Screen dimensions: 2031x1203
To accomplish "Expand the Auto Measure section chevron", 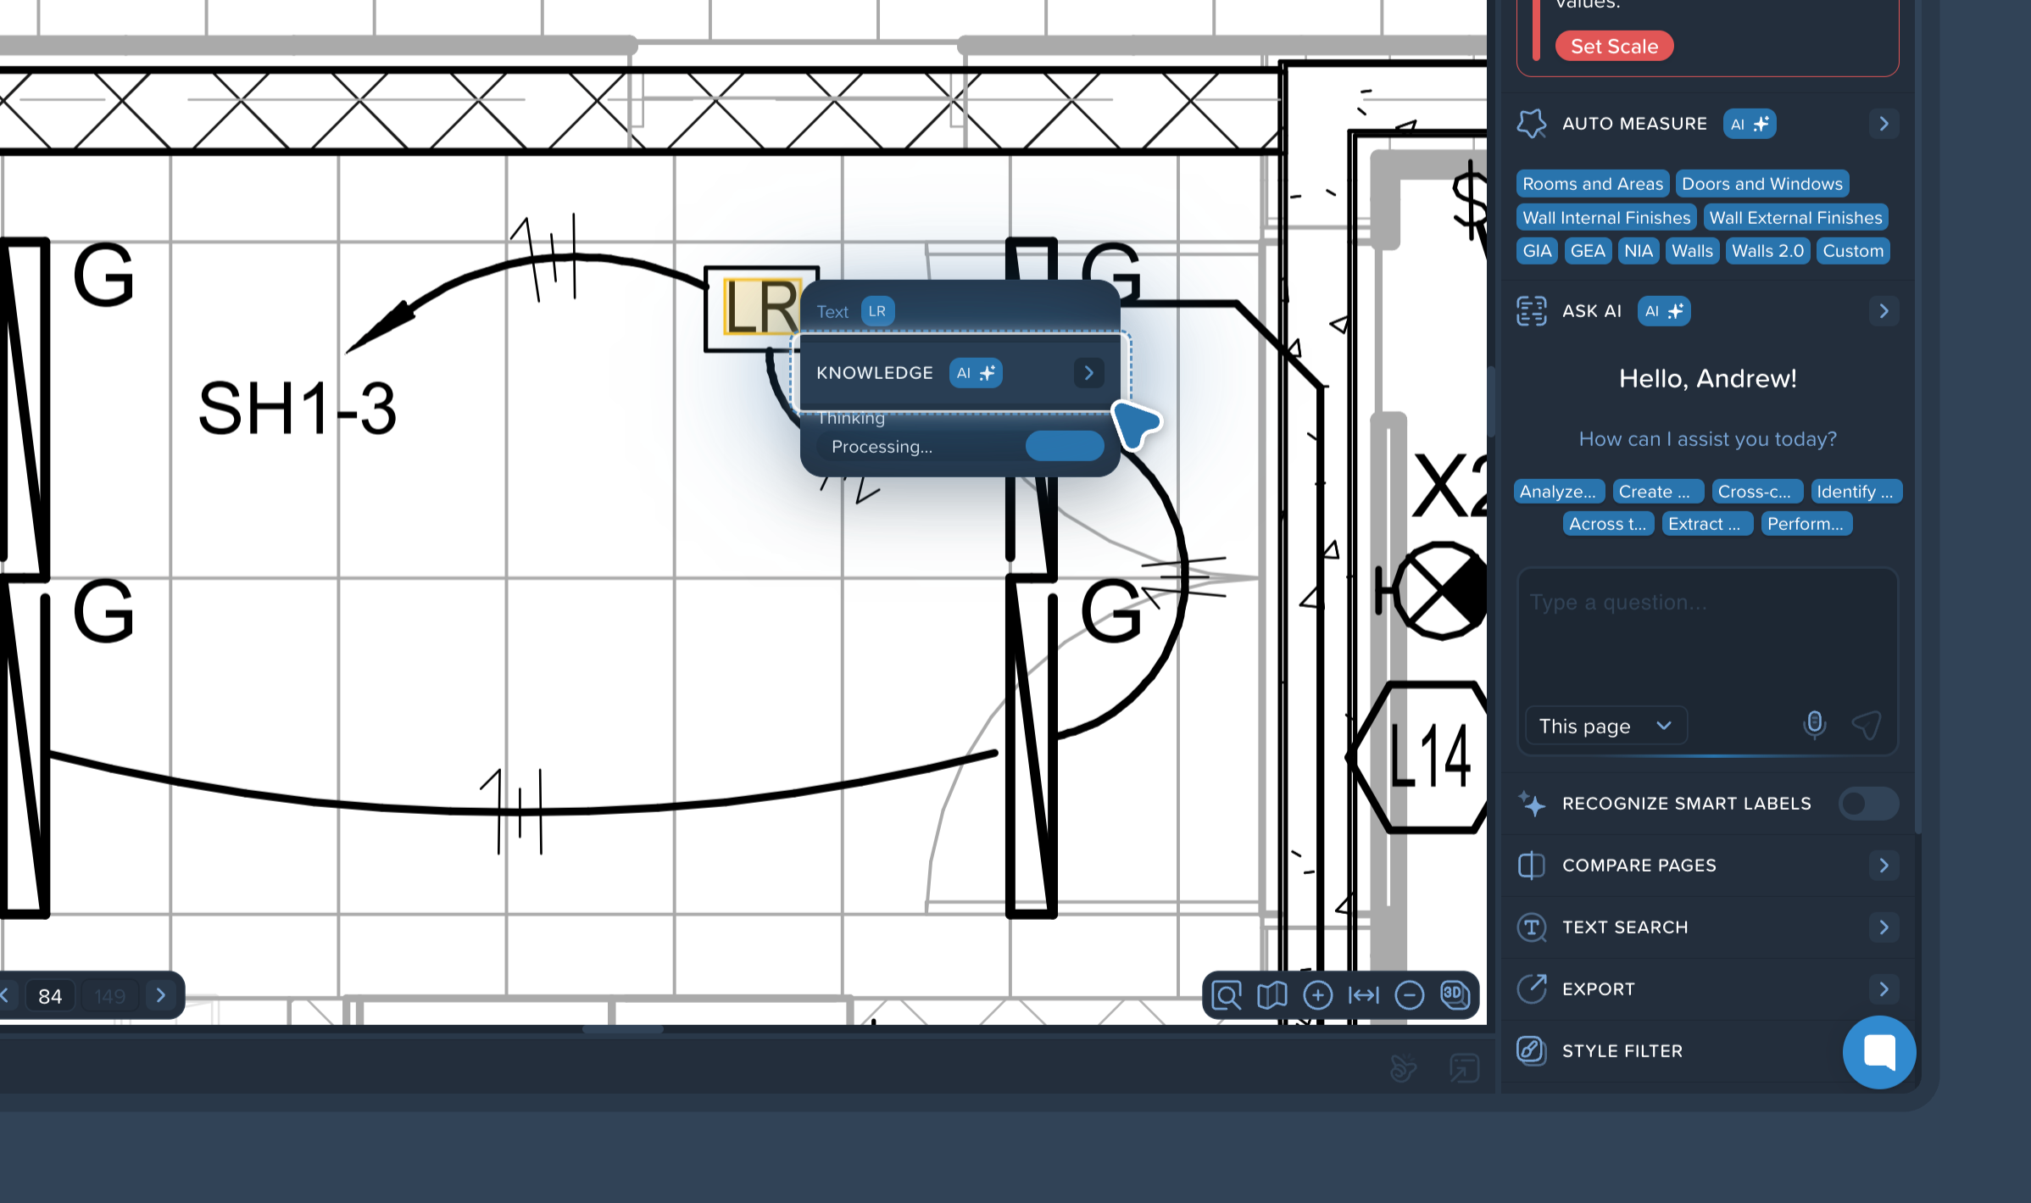I will (1884, 124).
